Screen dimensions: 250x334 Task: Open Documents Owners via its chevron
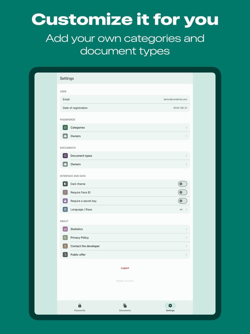(x=186, y=164)
